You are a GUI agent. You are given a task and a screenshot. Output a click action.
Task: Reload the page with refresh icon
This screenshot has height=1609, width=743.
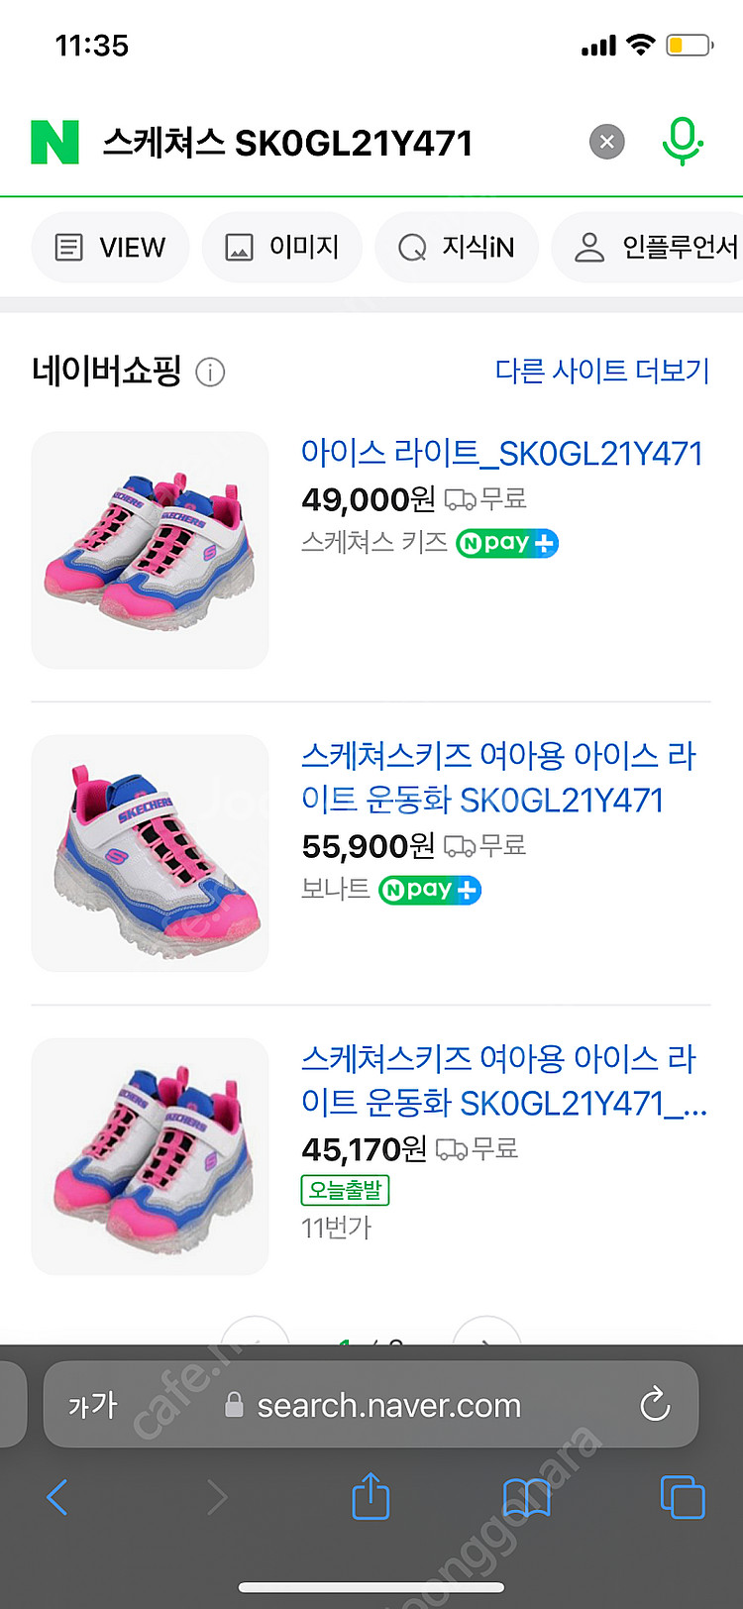coord(655,1404)
